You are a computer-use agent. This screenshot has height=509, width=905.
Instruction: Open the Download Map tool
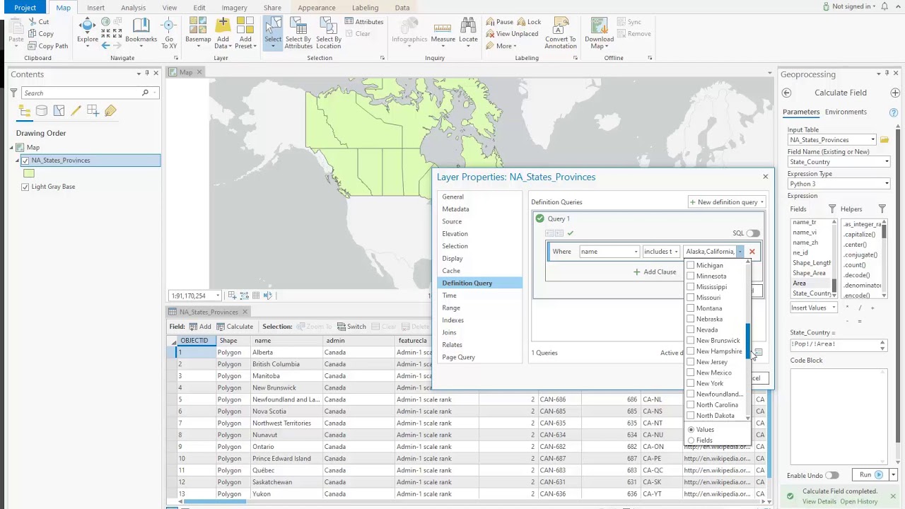point(599,33)
